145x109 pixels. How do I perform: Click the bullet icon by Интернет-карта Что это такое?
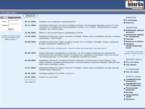pos(124,62)
